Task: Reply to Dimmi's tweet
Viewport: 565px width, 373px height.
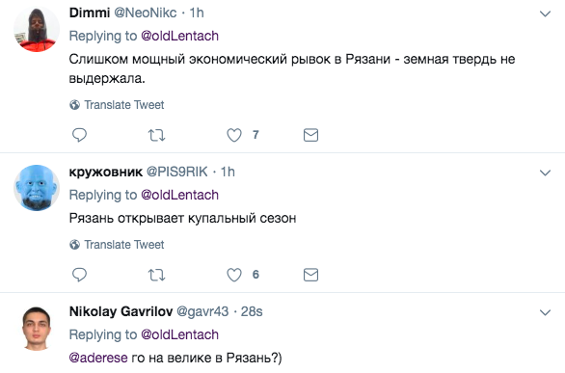Action: [79, 135]
